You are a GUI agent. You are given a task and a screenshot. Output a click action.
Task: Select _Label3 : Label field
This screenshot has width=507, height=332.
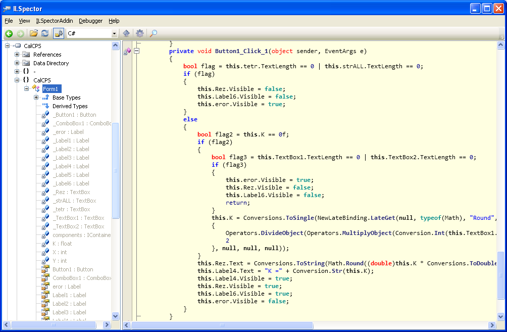(71, 158)
